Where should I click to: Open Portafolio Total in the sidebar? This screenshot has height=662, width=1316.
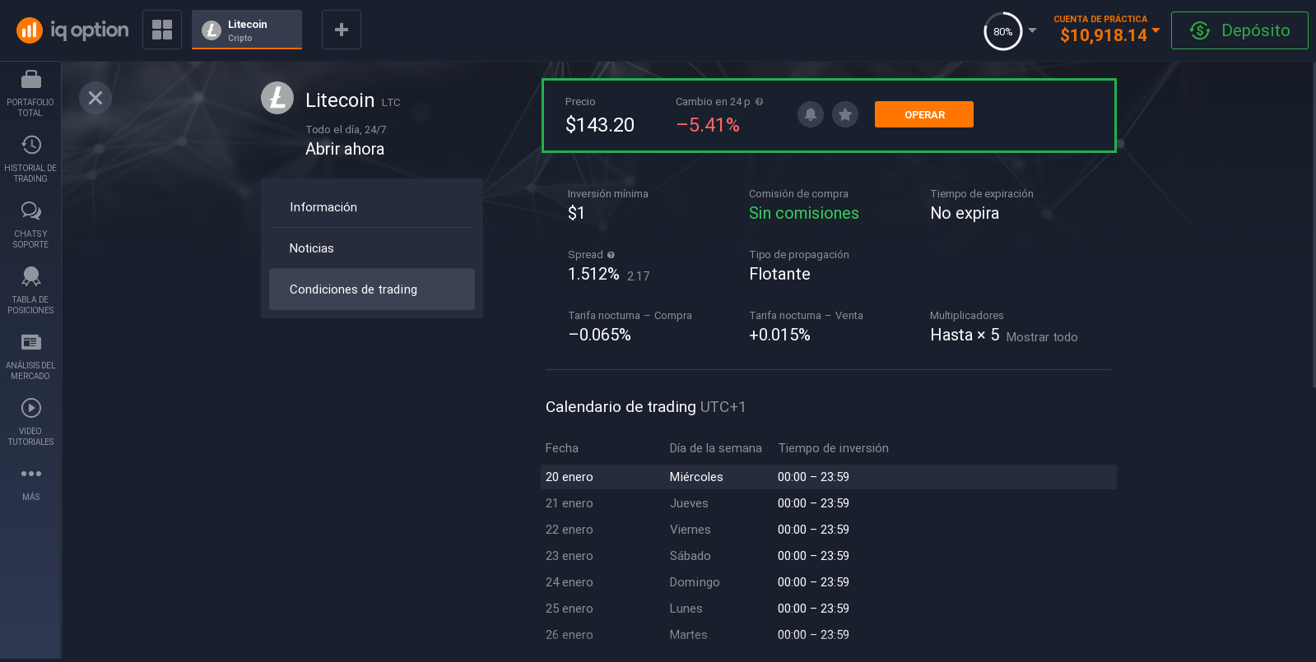(x=30, y=94)
